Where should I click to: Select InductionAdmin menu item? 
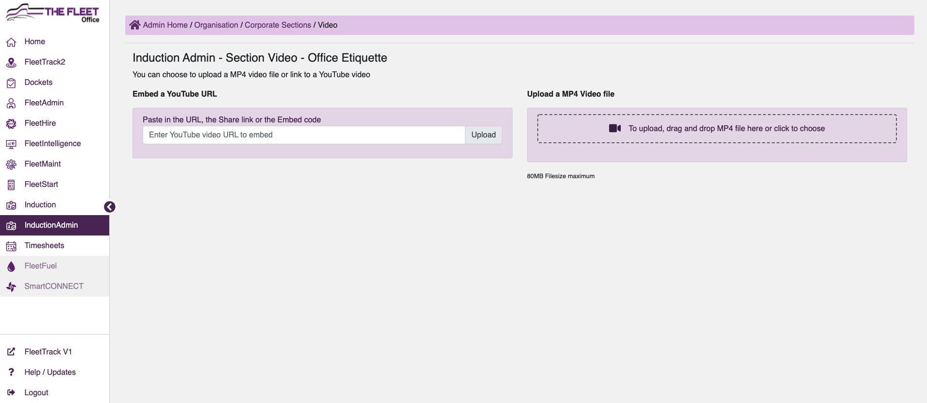54,225
